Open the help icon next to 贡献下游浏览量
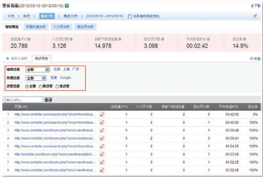 (120, 39)
